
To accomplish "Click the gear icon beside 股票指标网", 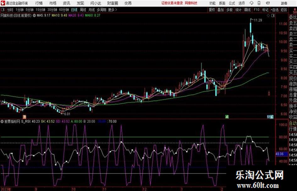I will coord(2,121).
